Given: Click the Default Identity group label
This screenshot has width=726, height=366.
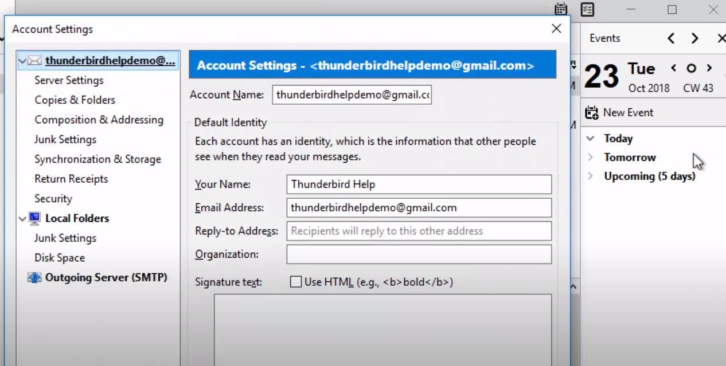Looking at the screenshot, I should point(231,122).
